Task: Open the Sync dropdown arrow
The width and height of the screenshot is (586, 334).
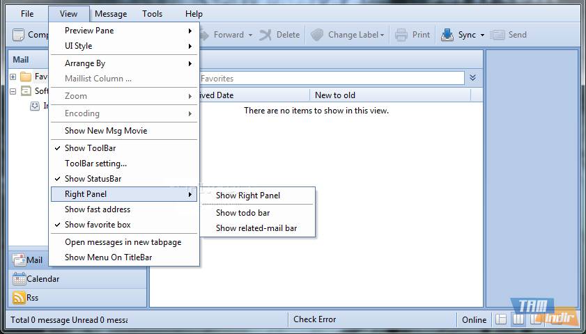Action: 483,35
